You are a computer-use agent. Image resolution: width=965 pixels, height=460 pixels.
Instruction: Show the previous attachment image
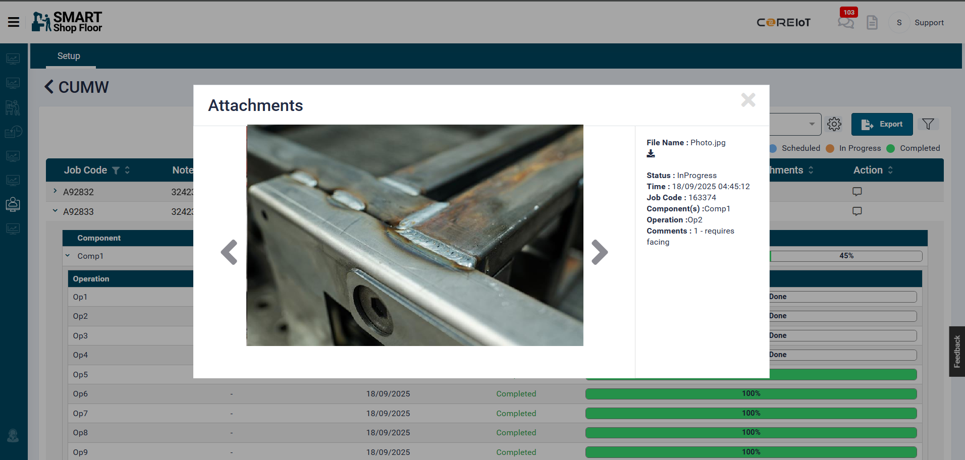click(229, 252)
